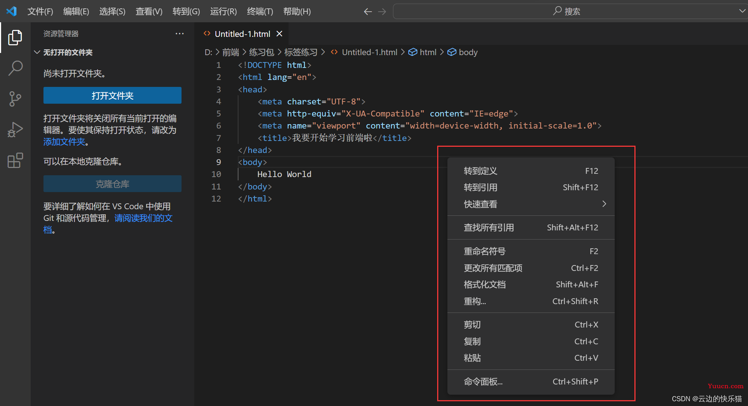
Task: Expand the command center dropdown arrow
Action: coord(742,11)
